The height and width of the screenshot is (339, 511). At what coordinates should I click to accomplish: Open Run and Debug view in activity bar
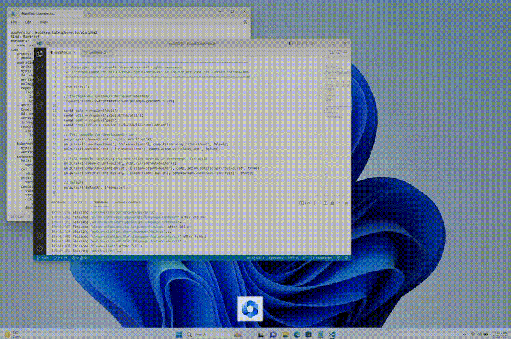[x=39, y=92]
